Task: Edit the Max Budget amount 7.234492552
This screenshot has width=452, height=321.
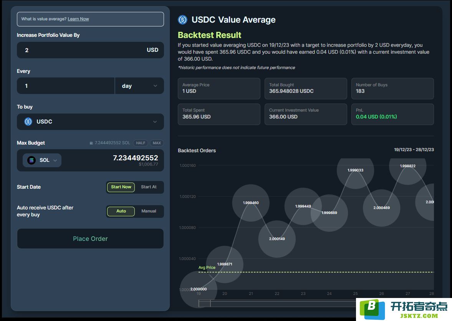Action: click(x=135, y=158)
